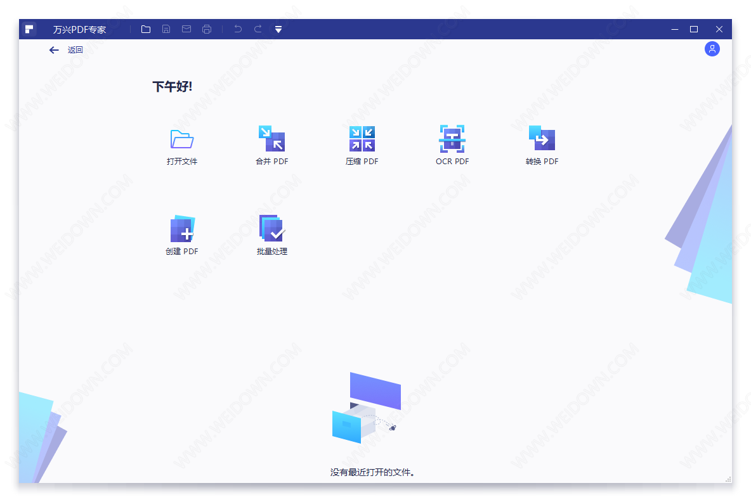Viewport: 751px width, 502px height.
Task: Select the Create PDF (创建 PDF) tool
Action: click(x=182, y=229)
